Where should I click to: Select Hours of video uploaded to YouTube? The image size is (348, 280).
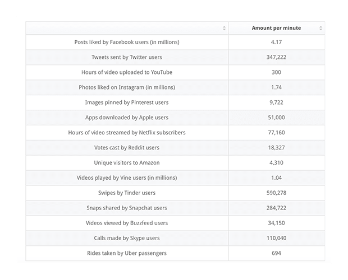[x=127, y=72]
